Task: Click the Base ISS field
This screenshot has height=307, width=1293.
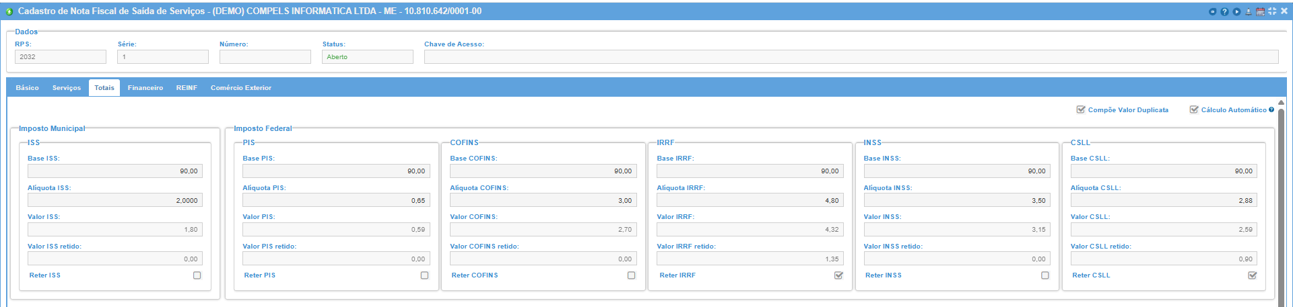Action: [x=115, y=171]
